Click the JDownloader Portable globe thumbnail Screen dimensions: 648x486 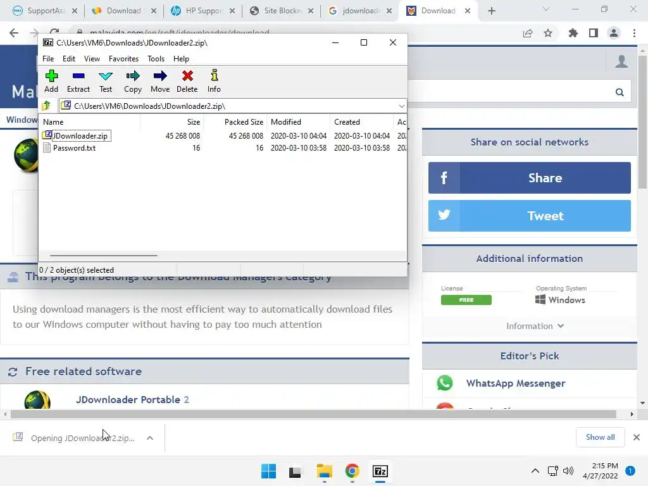37,400
